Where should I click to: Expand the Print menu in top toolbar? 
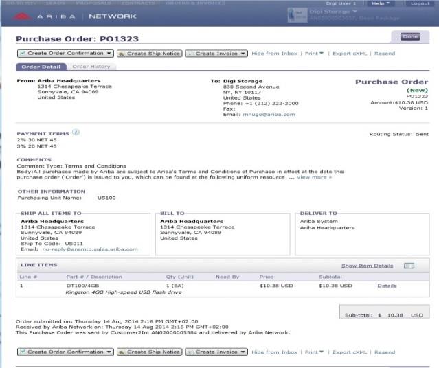pos(314,54)
